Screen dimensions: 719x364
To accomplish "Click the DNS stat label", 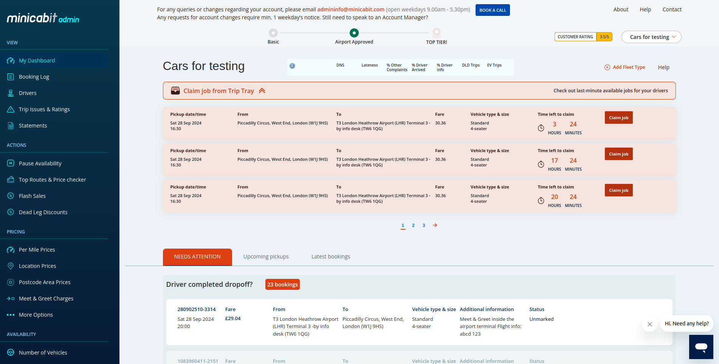I will [340, 65].
